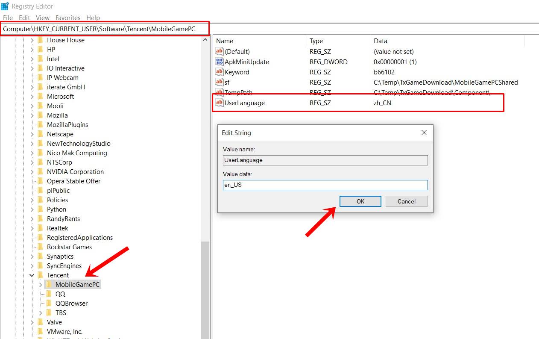Click the Registry Editor title icon
Image resolution: width=539 pixels, height=339 pixels.
click(5, 6)
